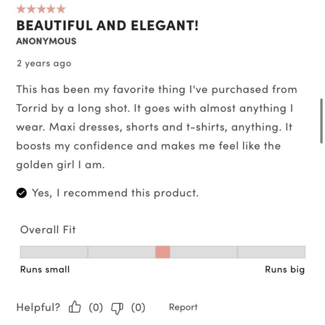Click the BEAUTIFUL AND ELEGANT! review title
The height and width of the screenshot is (325, 325).
click(x=107, y=26)
